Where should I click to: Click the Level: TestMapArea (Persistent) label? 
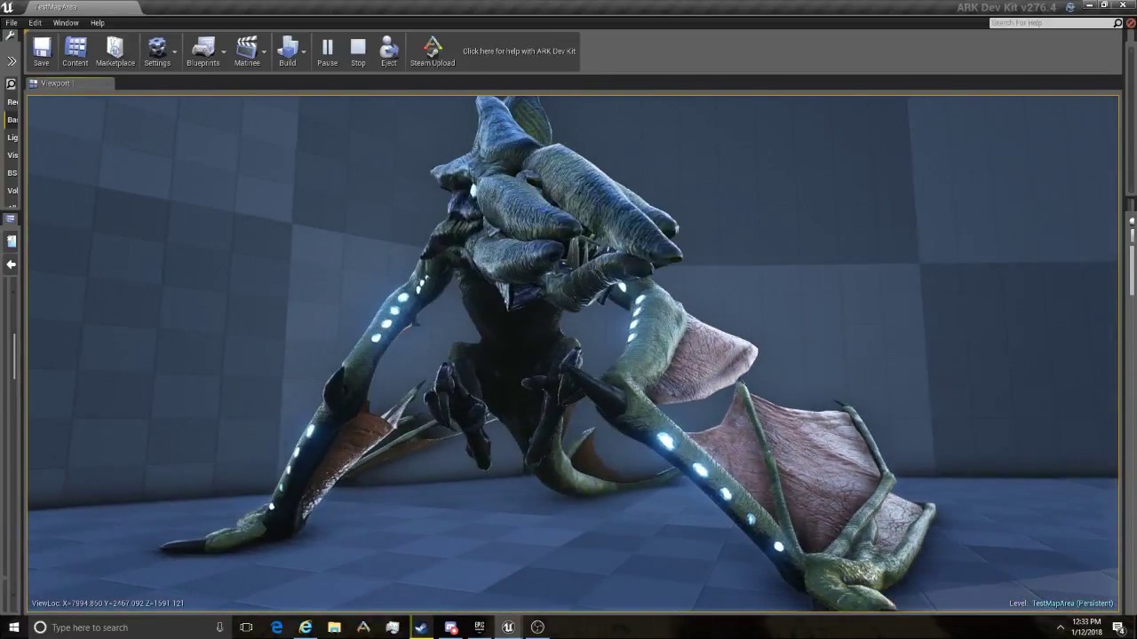(1061, 603)
